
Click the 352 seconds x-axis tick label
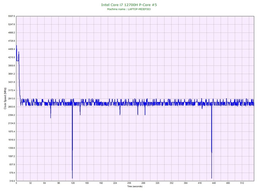click(171, 183)
